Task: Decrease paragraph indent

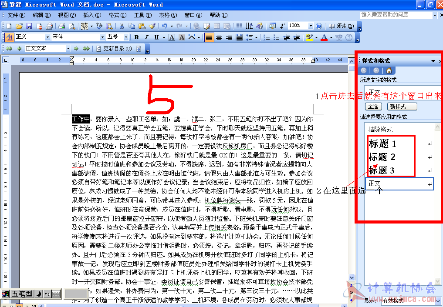Action: pos(287,37)
